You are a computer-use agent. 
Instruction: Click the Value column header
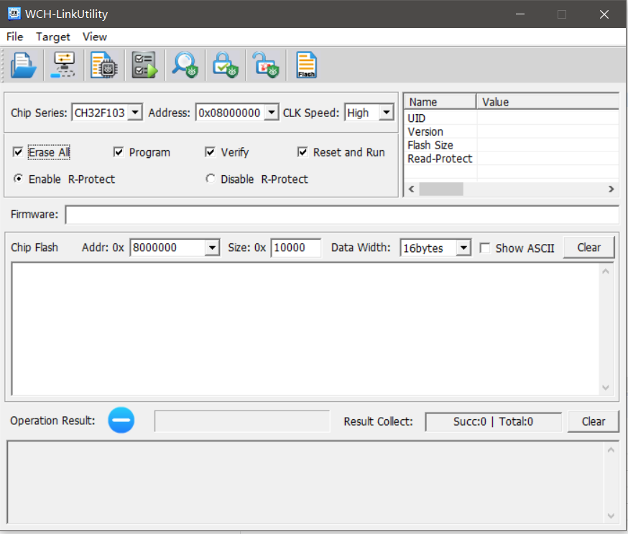point(548,102)
